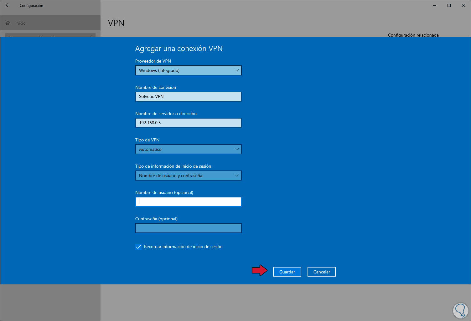Uncheck Recordar información de inicio de sesión
The height and width of the screenshot is (321, 471).
(138, 247)
